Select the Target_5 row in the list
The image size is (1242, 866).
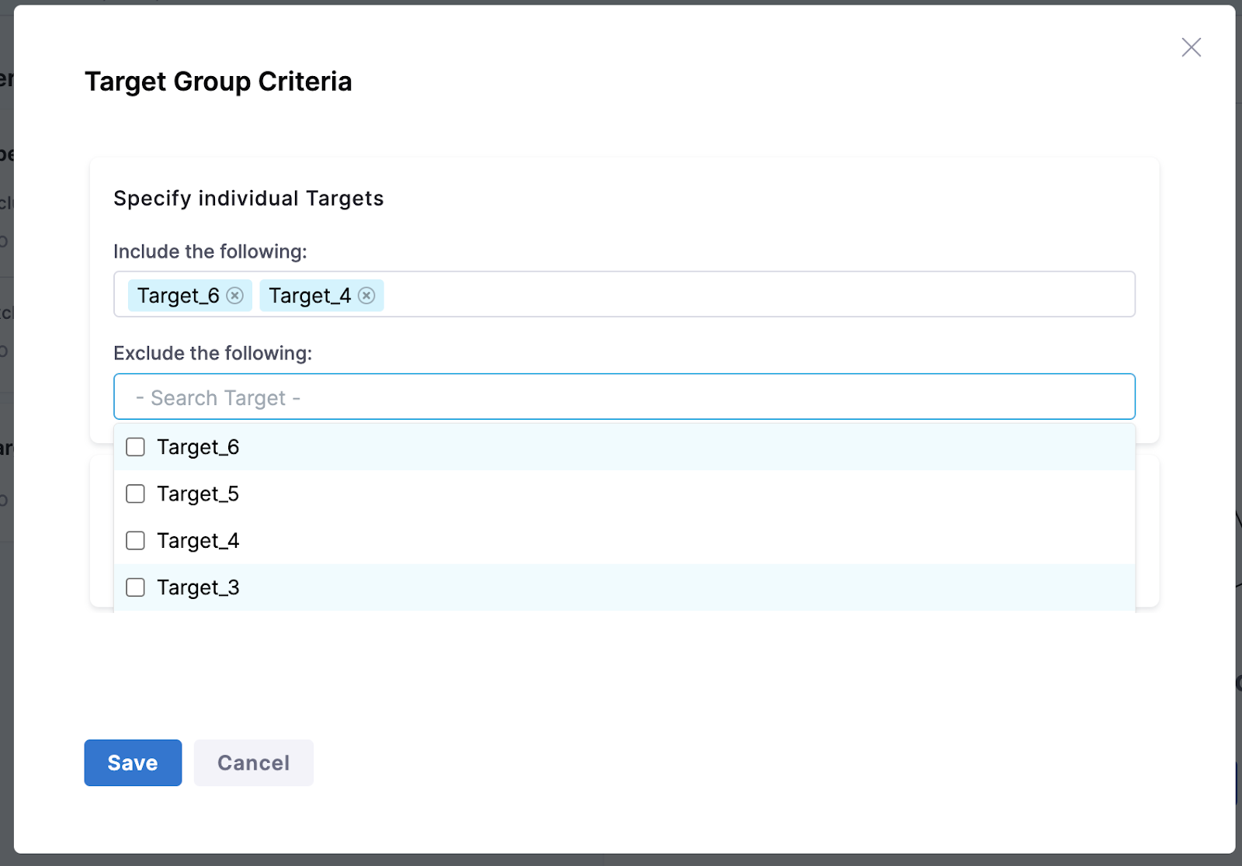tap(199, 494)
